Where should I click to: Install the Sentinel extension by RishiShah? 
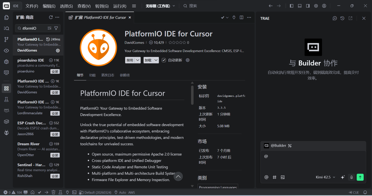(x=55, y=176)
